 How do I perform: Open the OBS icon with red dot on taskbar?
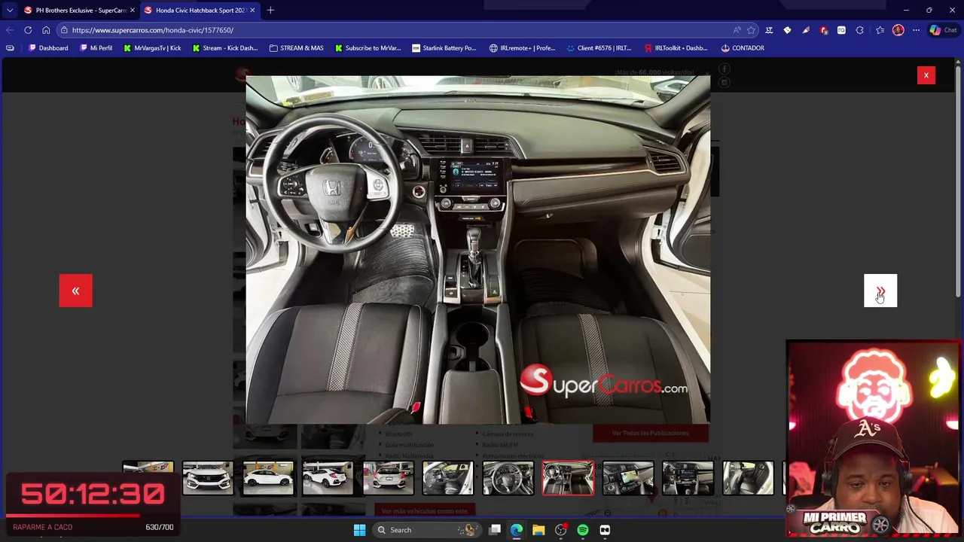[560, 530]
